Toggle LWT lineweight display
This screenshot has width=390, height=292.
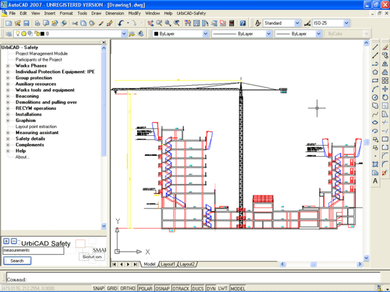pos(223,288)
